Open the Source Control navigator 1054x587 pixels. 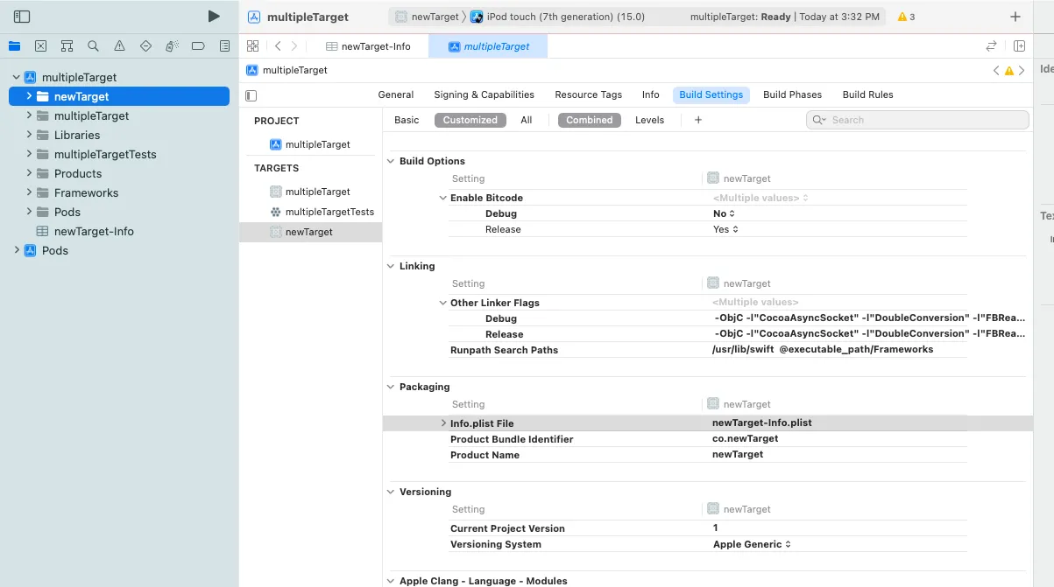pyautogui.click(x=40, y=46)
